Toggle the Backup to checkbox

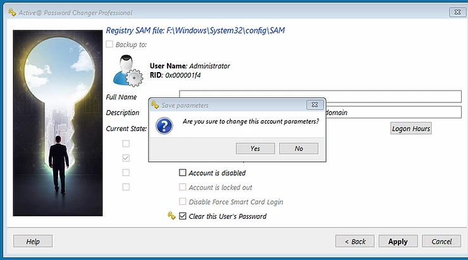click(109, 44)
